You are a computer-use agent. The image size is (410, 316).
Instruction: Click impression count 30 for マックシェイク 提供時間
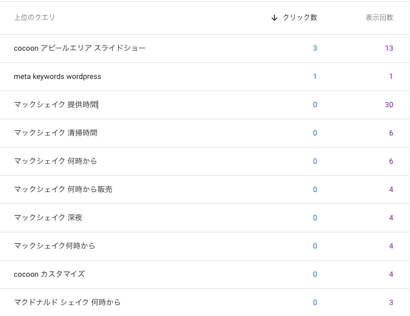point(389,105)
